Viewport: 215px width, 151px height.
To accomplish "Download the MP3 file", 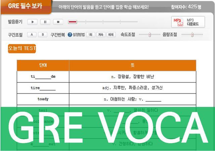I will coord(188,22).
